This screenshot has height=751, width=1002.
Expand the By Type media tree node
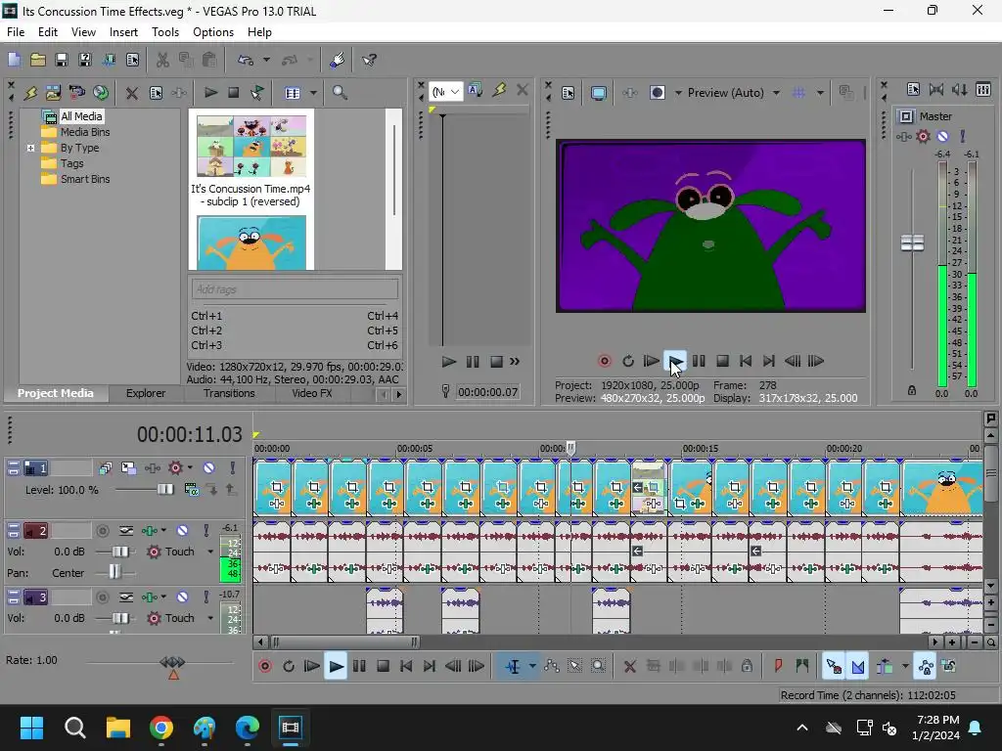pyautogui.click(x=30, y=149)
